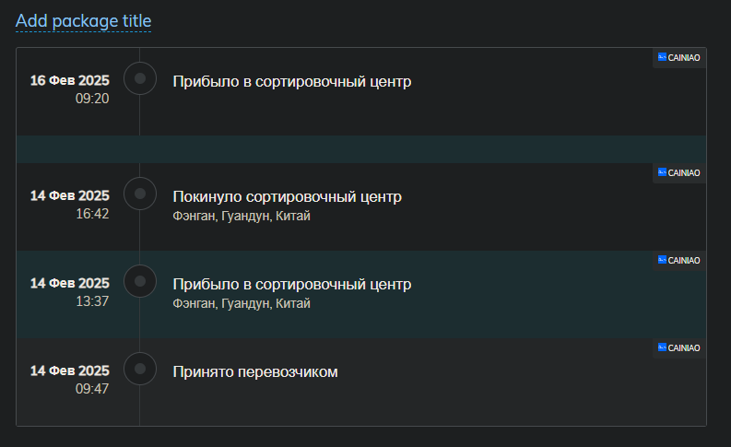Image resolution: width=731 pixels, height=447 pixels.
Task: Click the timeline circle for 14 Фев 16:42
Action: coord(140,194)
